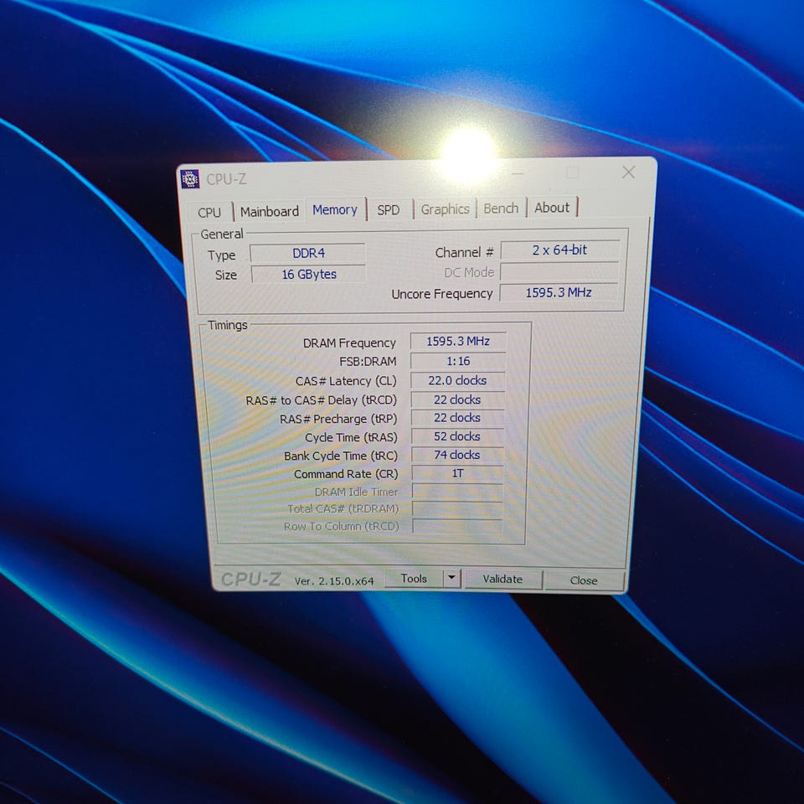Click the tRP value 22 clocks
Viewport: 804px width, 804px height.
(x=458, y=418)
